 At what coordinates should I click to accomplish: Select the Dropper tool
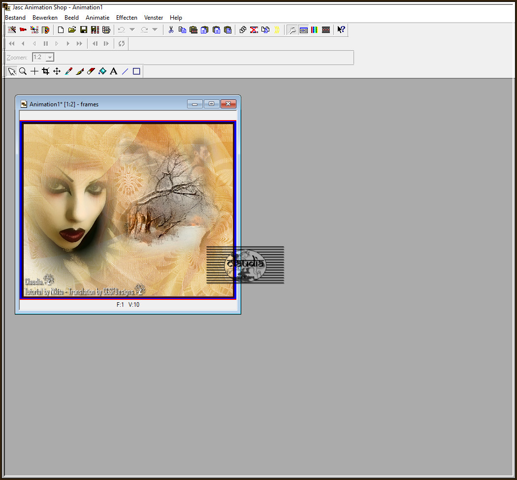(68, 71)
